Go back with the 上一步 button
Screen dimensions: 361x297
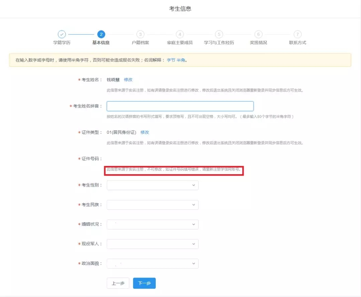coord(118,283)
